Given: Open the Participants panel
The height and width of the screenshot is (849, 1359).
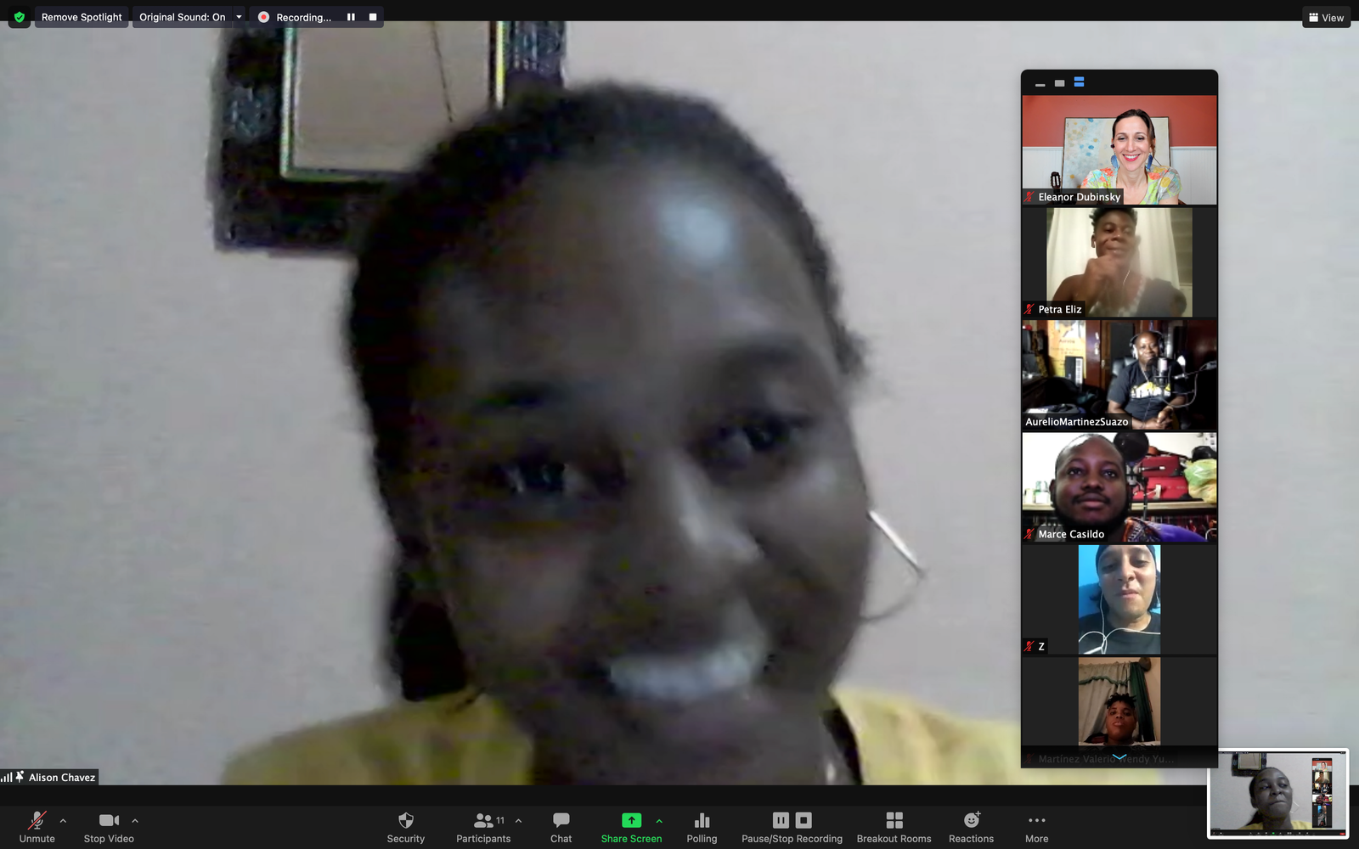Looking at the screenshot, I should [482, 827].
